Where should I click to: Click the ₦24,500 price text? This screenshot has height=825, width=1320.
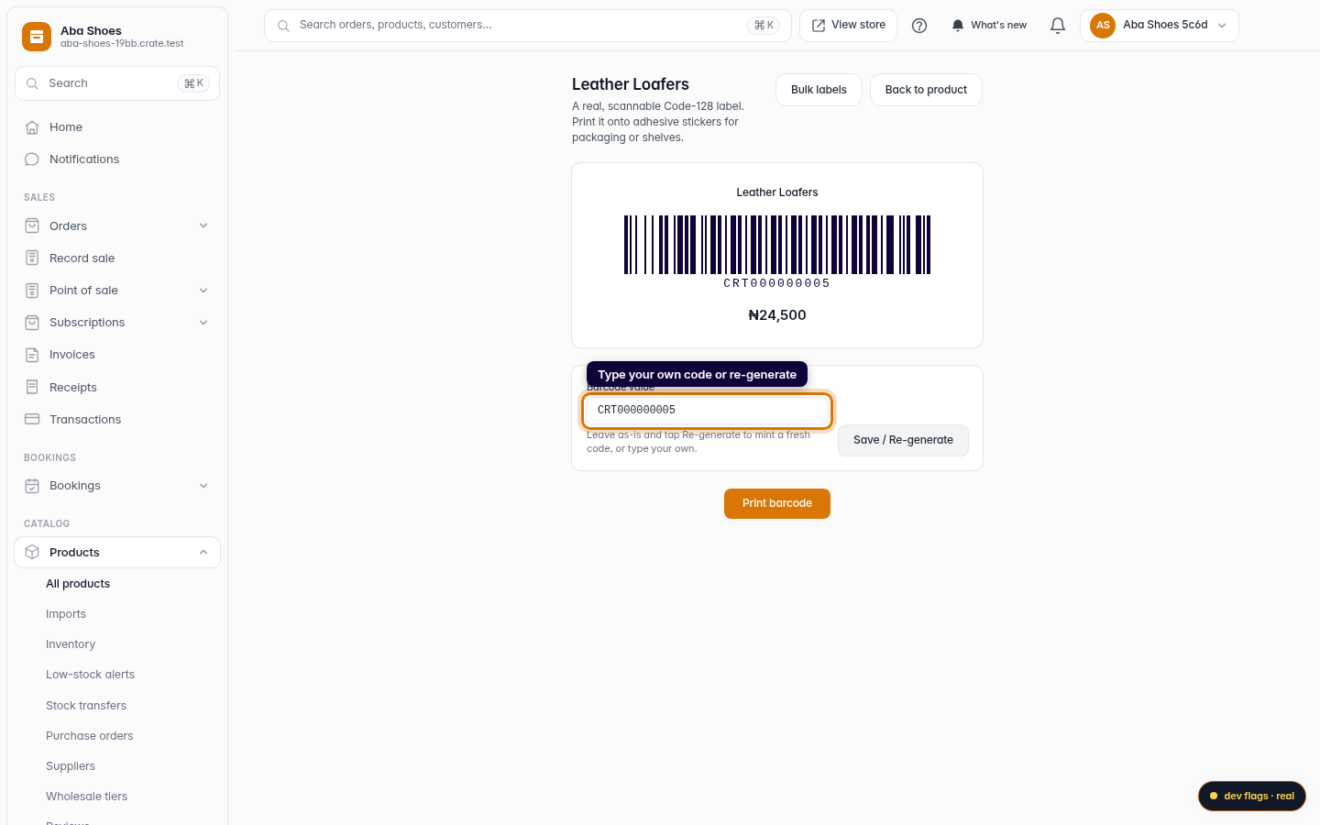777,315
